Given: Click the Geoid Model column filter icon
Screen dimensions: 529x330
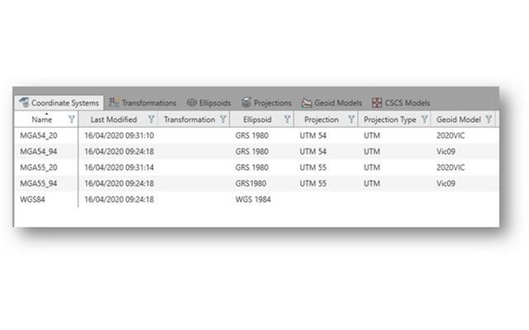Looking at the screenshot, I should 488,120.
